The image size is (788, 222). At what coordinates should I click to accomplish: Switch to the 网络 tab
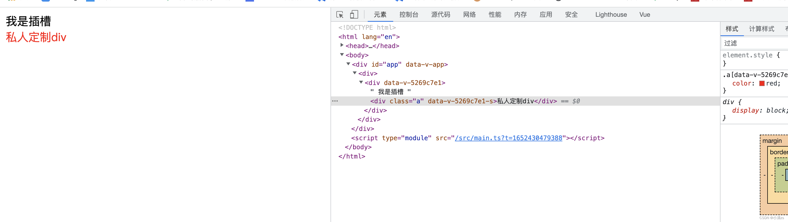click(x=469, y=15)
